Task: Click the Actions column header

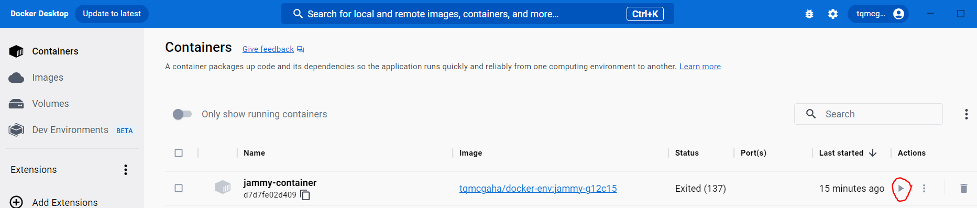Action: click(912, 153)
